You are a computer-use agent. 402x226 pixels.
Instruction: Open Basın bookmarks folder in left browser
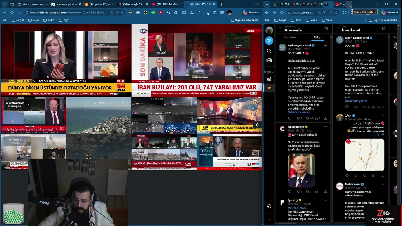(x=33, y=20)
